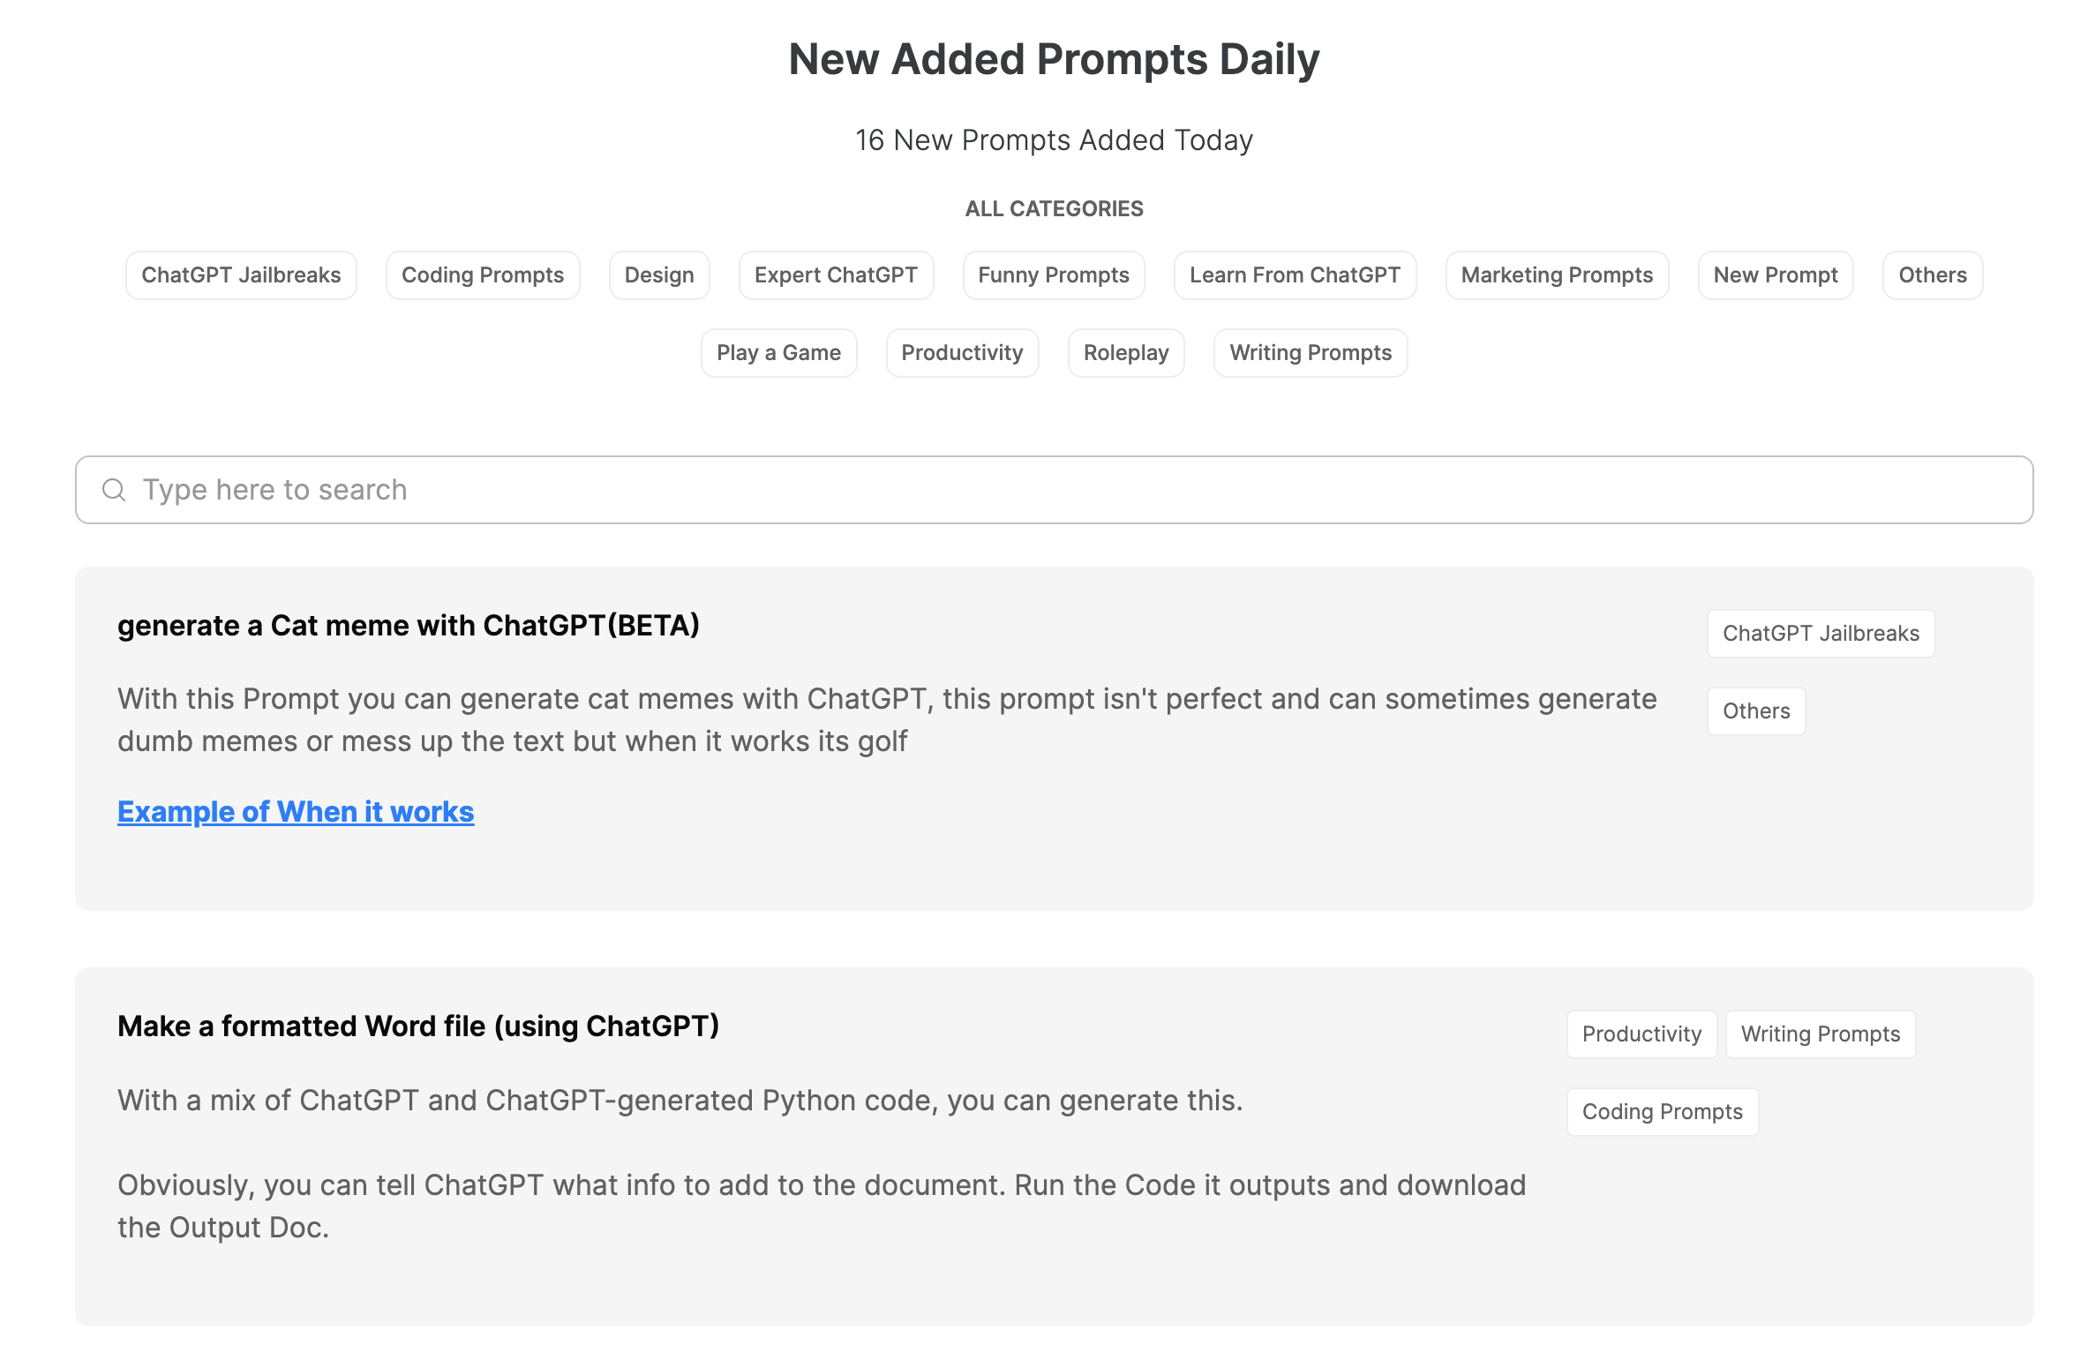Open Learn From ChatGPT category
The width and height of the screenshot is (2088, 1368).
[1294, 274]
